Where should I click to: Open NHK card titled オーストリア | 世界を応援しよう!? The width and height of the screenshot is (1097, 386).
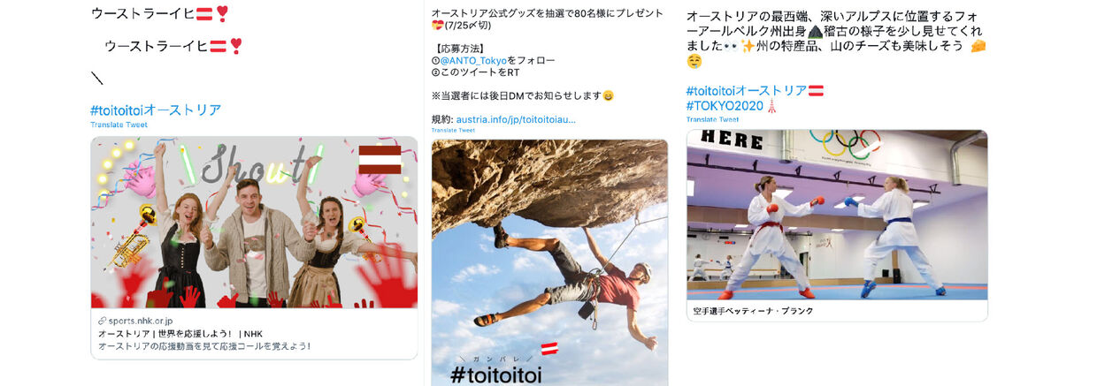[x=254, y=334]
